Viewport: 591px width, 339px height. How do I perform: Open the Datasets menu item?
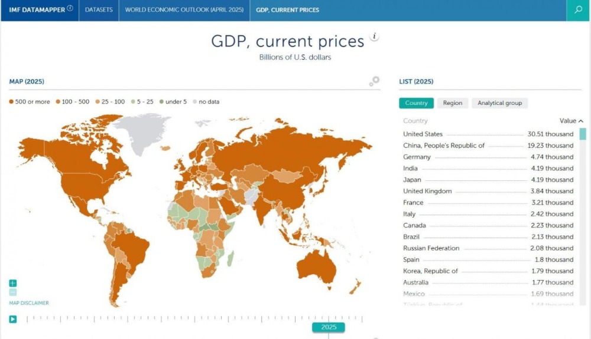(x=99, y=10)
